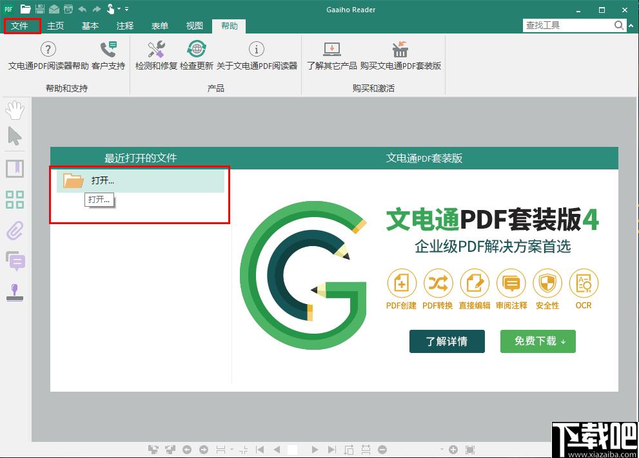The width and height of the screenshot is (639, 458).
Task: Click the 打开... folder row
Action: pyautogui.click(x=141, y=181)
